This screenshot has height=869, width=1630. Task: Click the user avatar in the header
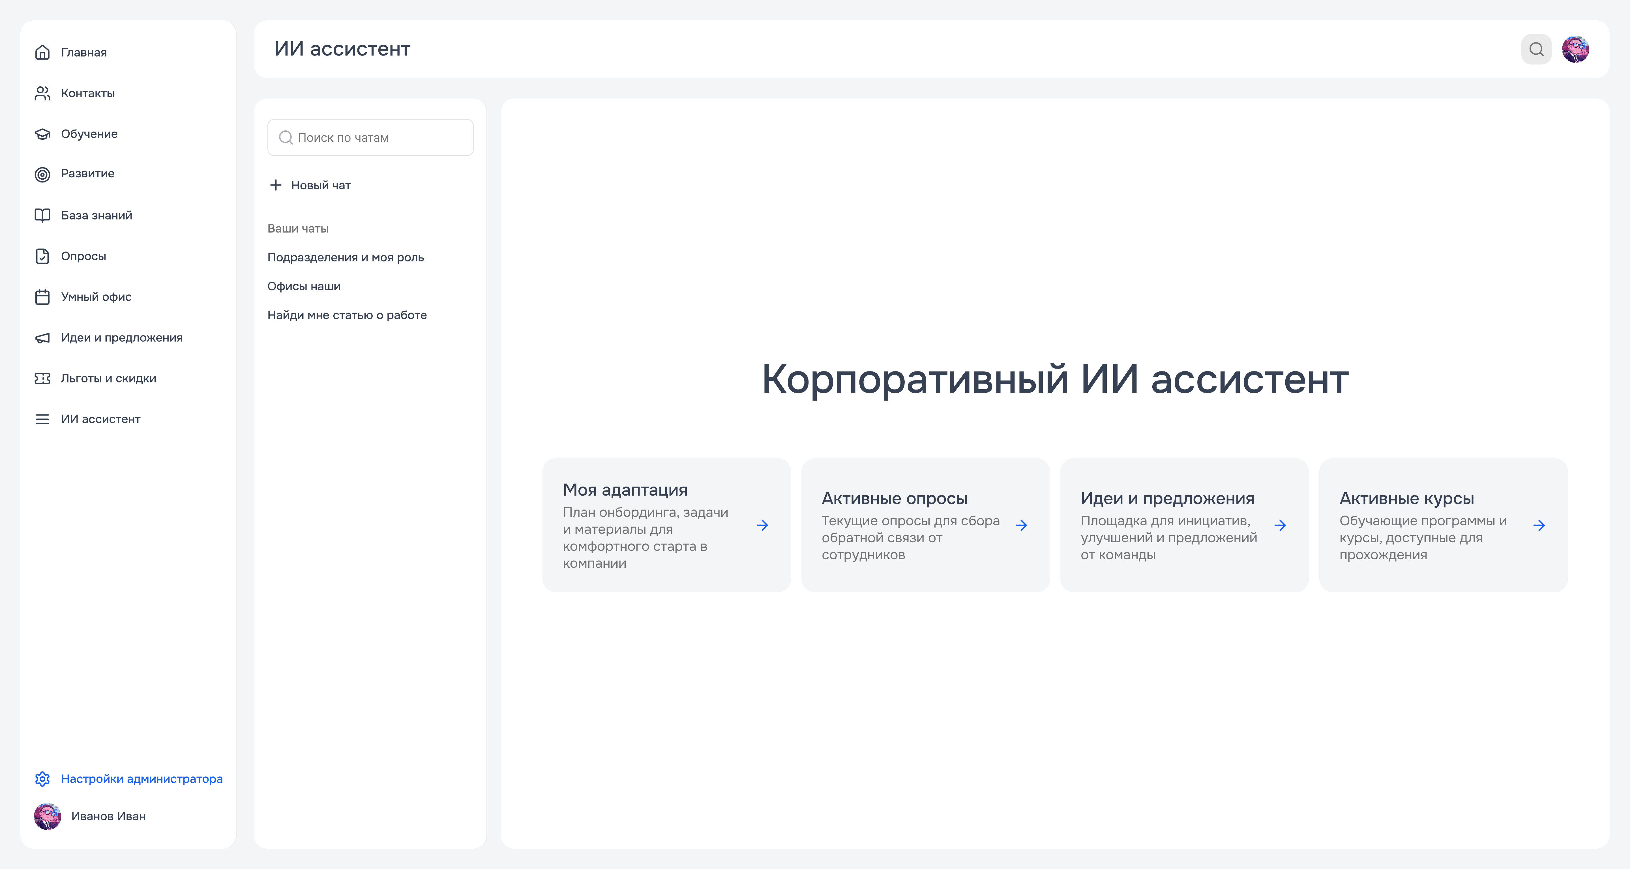tap(1575, 49)
